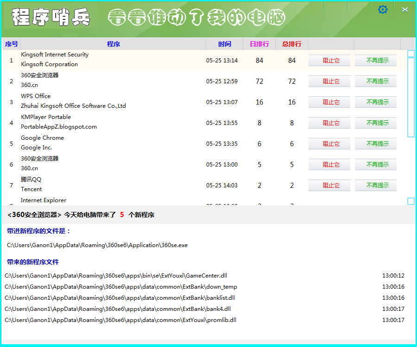
Task: Sort by the 日排行 column header
Action: [x=259, y=44]
